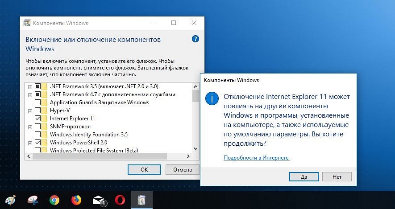Screen dimensions: 395x209
Task: Click the blue help question mark icon
Action: pos(195,39)
